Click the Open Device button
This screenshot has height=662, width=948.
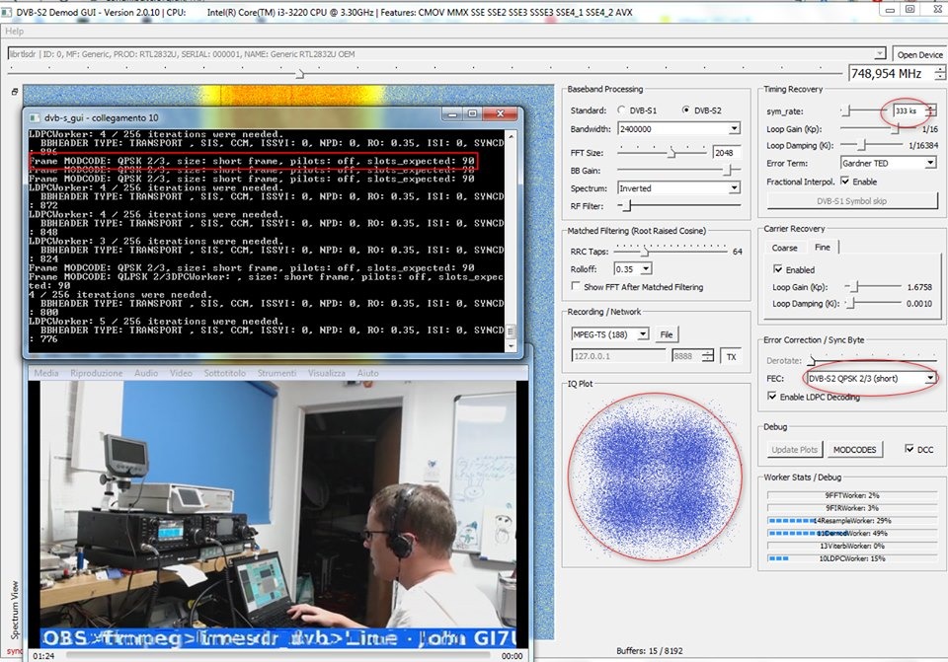[918, 54]
